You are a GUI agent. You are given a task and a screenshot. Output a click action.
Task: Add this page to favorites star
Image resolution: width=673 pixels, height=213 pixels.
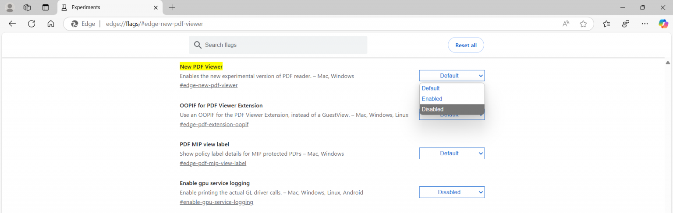(x=583, y=24)
